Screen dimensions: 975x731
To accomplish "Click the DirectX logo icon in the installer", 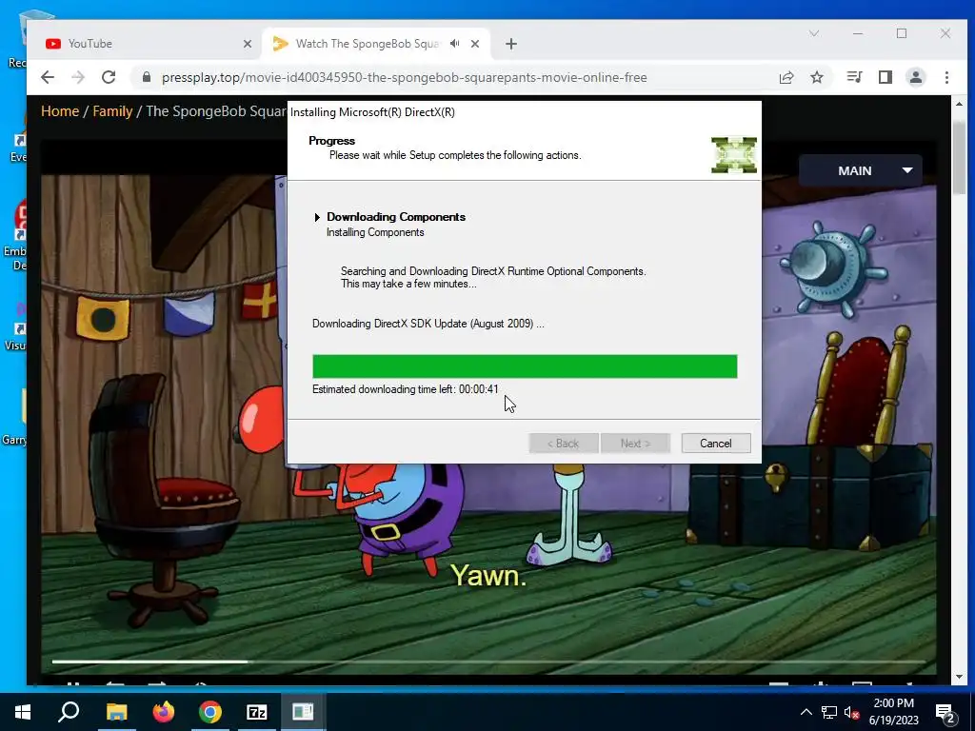I will pyautogui.click(x=734, y=155).
